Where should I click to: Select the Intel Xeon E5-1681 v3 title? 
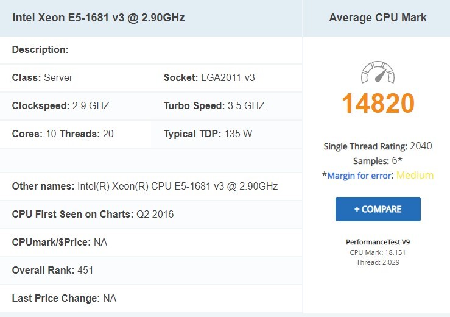click(x=99, y=18)
